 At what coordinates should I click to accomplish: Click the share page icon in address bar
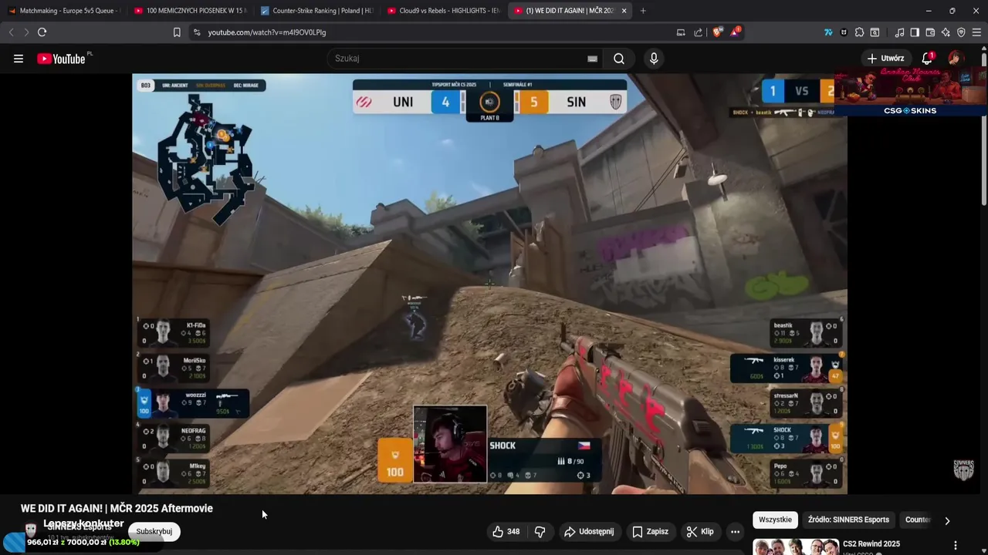click(x=699, y=32)
